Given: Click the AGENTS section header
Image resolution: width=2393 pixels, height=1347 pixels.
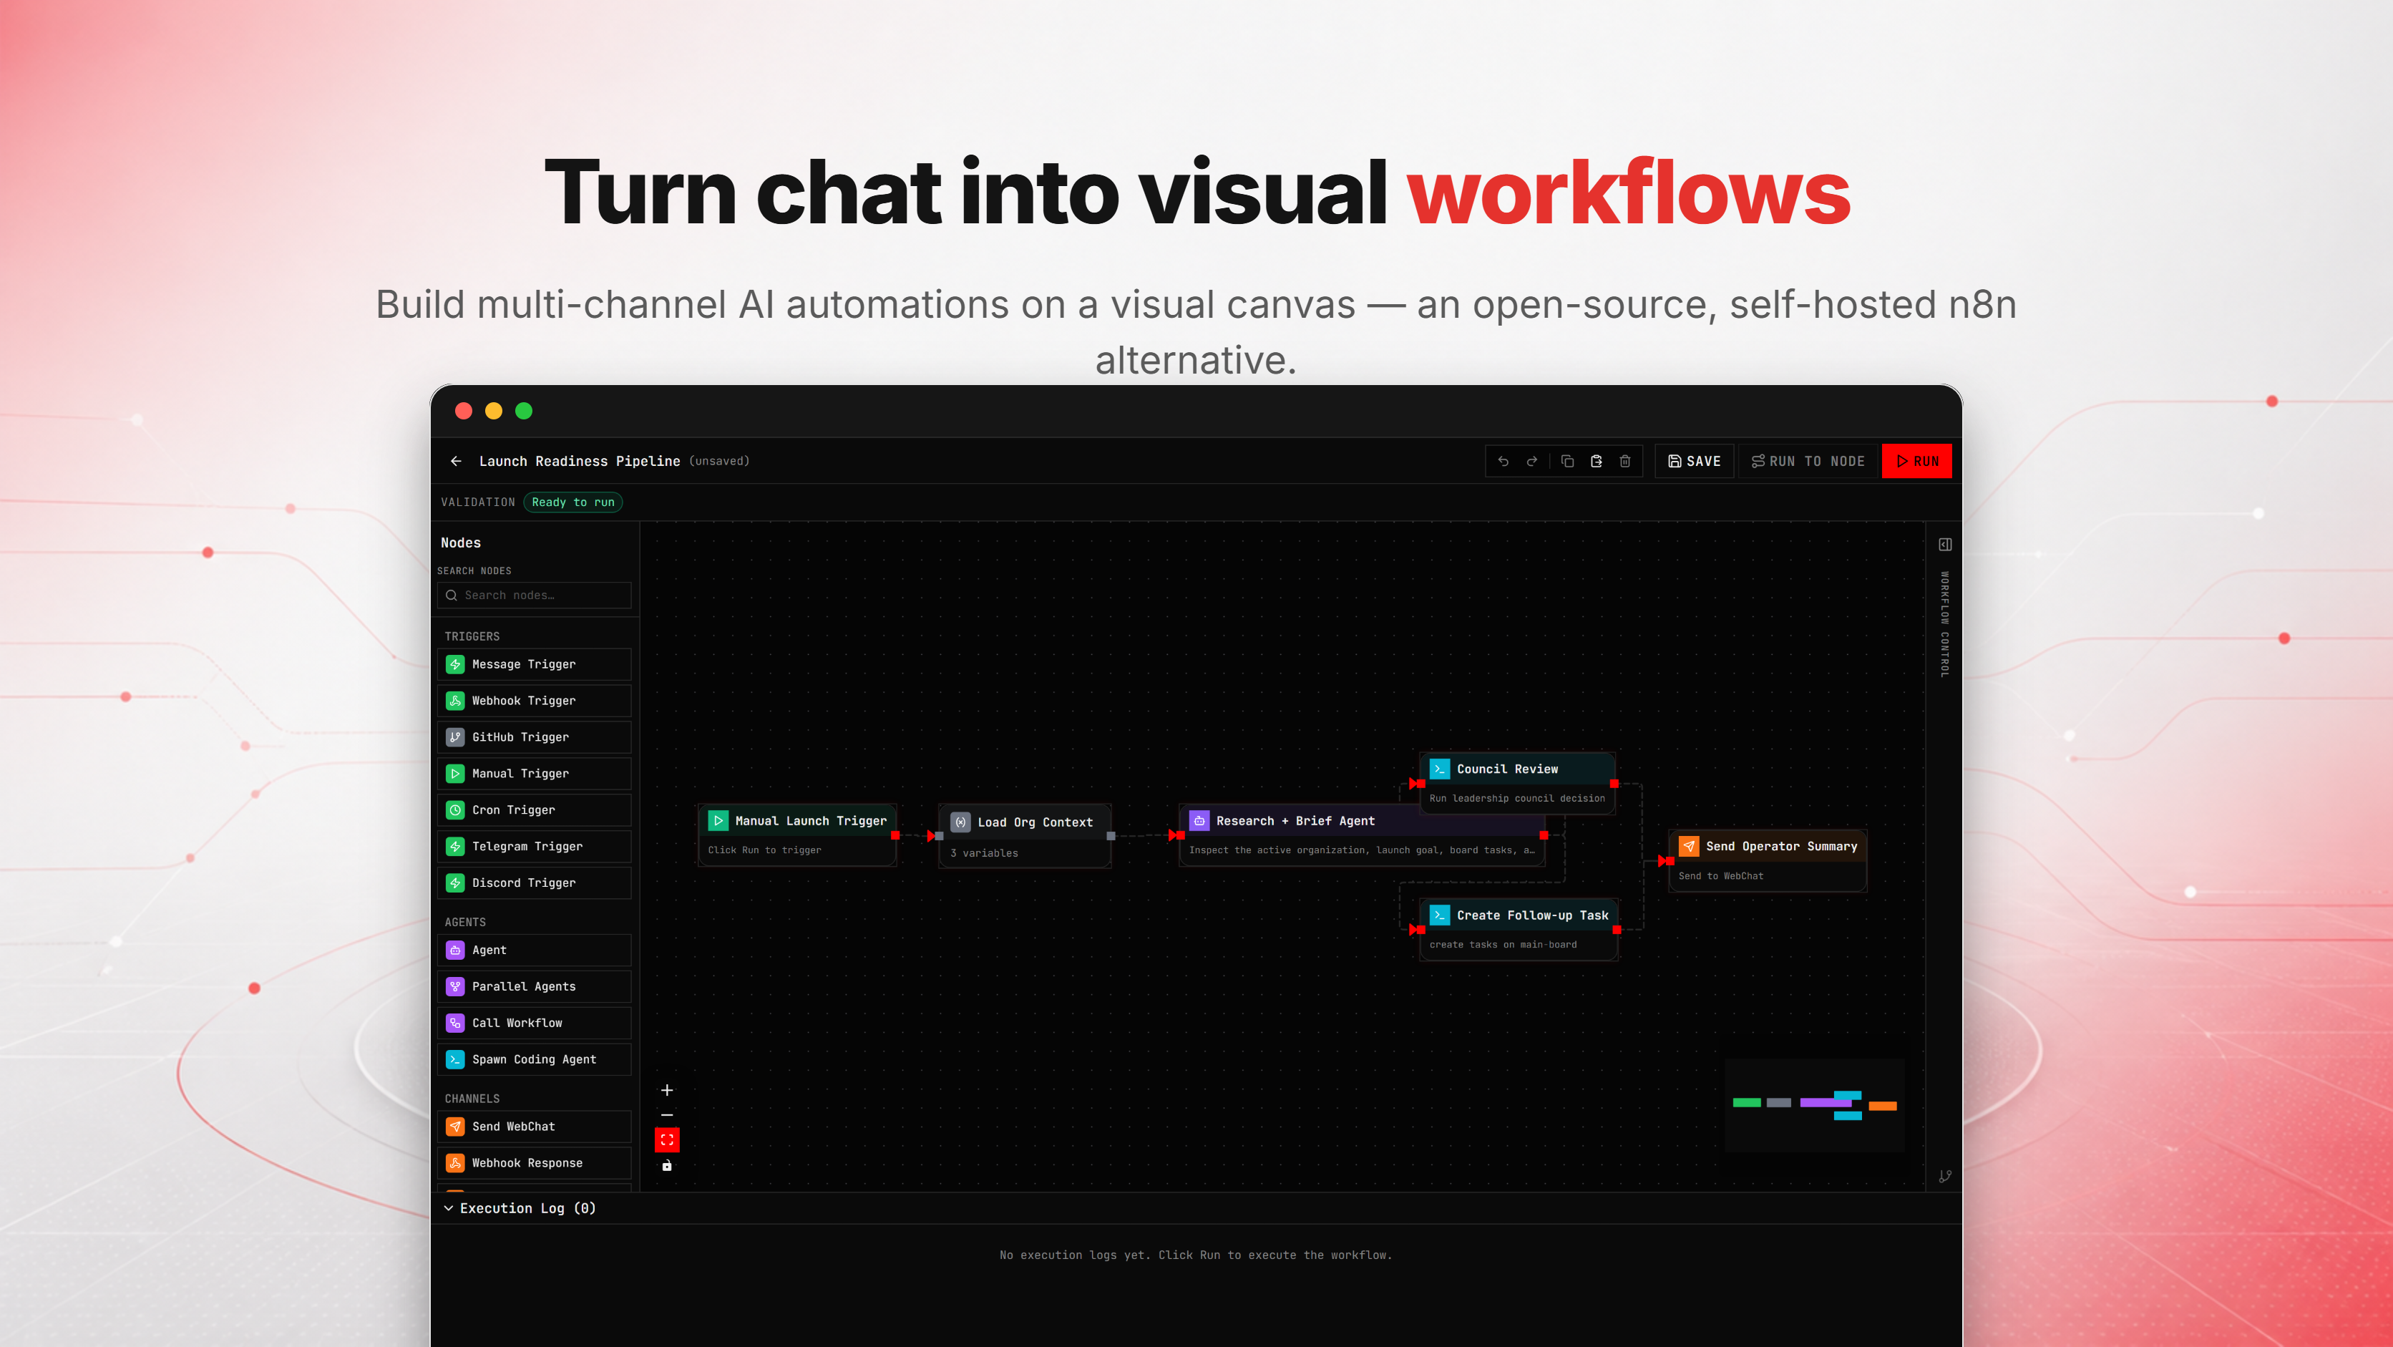Looking at the screenshot, I should tap(465, 922).
